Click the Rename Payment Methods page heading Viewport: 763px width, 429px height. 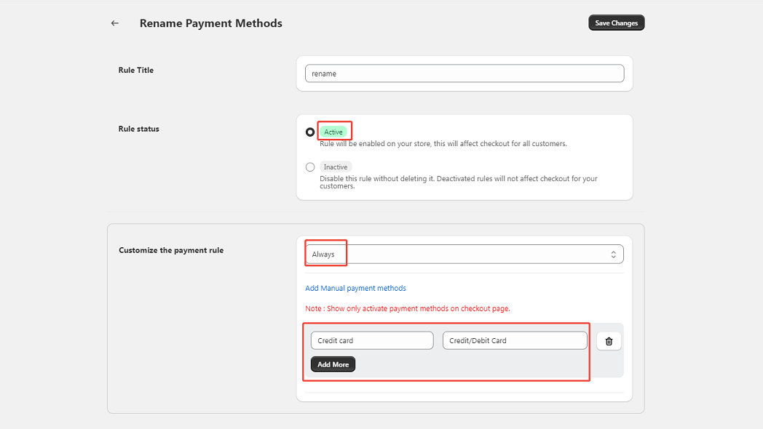[210, 23]
